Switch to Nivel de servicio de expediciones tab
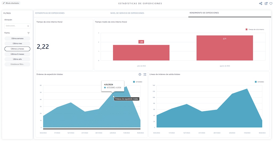 pos(127,13)
